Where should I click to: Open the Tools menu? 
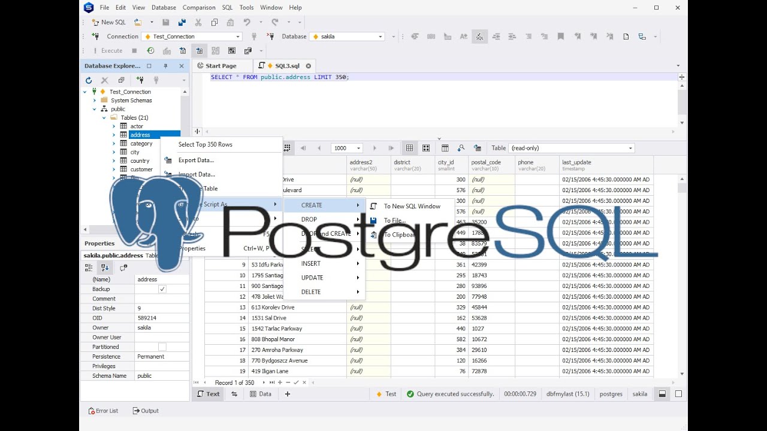[246, 7]
